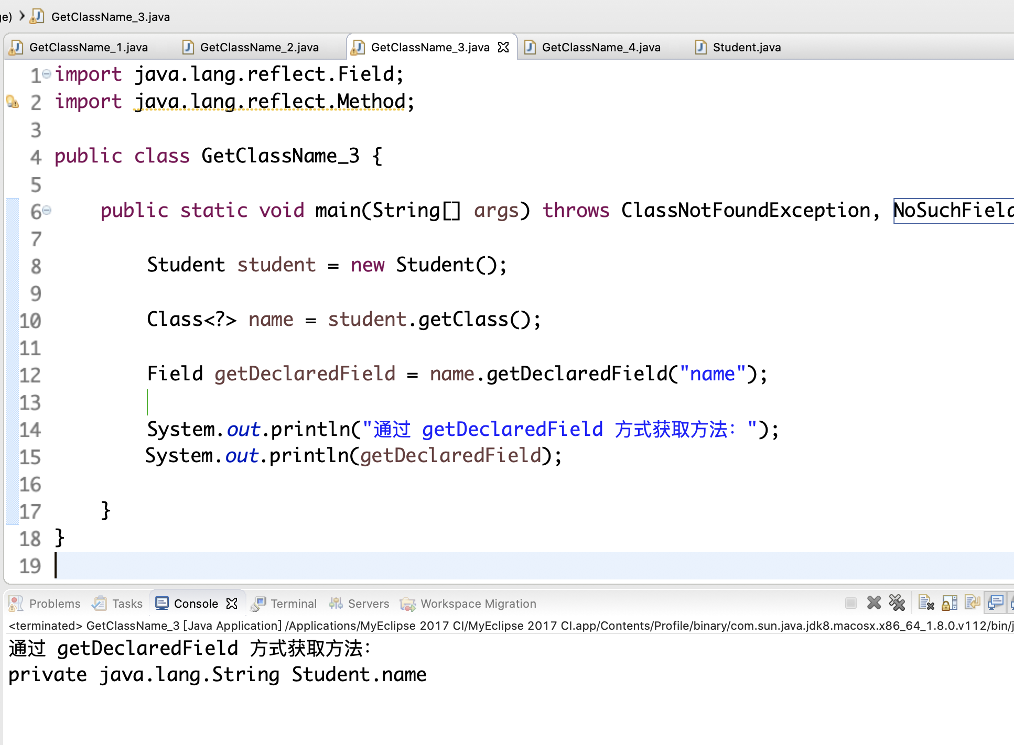
Task: Click student.getClass() call on line 10
Action: coord(429,319)
